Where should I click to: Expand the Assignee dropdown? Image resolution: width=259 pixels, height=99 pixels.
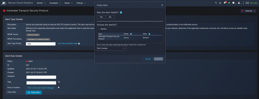pyautogui.click(x=41, y=77)
